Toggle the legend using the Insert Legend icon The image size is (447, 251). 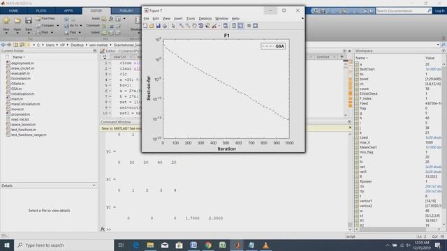240,26
